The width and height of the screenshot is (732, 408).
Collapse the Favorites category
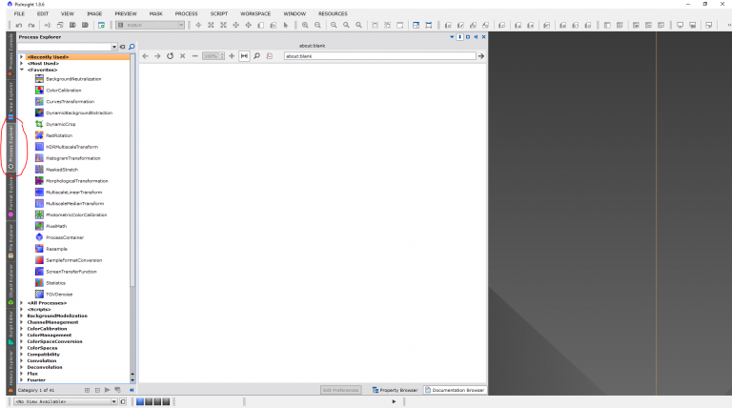pyautogui.click(x=21, y=70)
